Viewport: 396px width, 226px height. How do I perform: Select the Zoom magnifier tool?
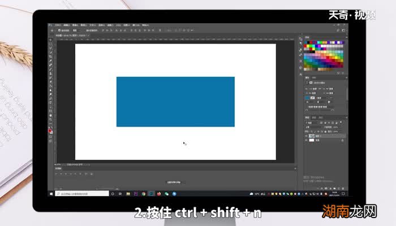(50, 120)
